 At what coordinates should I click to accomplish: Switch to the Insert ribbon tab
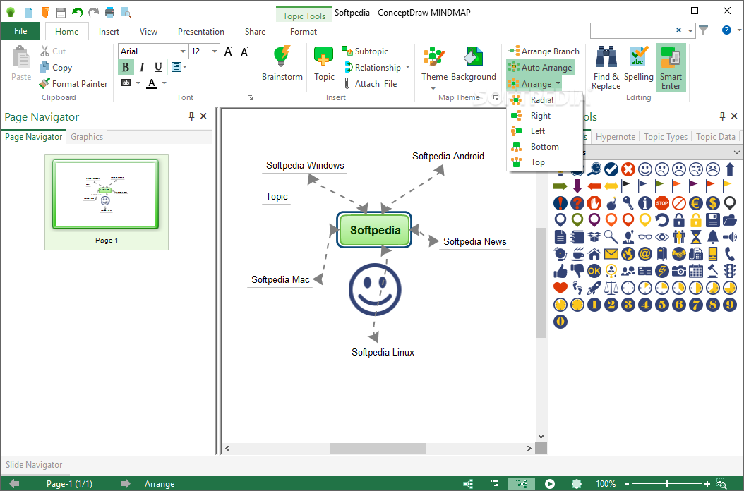tap(109, 31)
